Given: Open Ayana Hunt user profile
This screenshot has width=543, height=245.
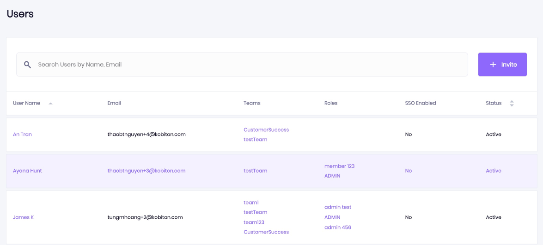Looking at the screenshot, I should pos(27,170).
